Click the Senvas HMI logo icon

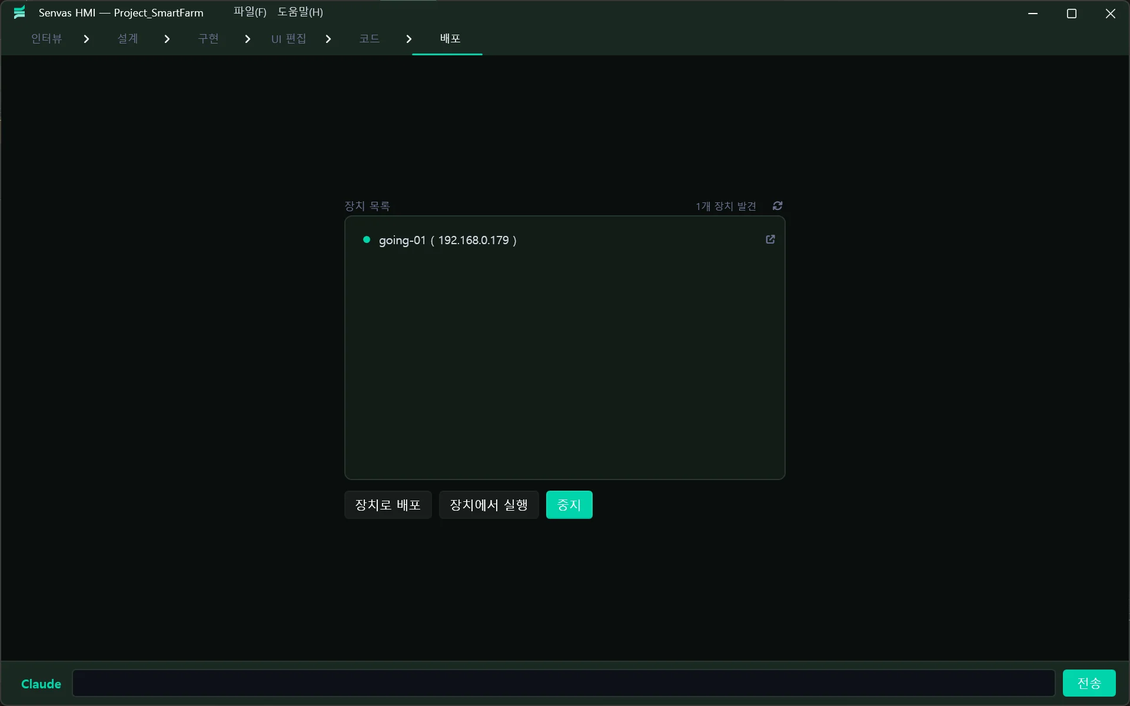coord(19,12)
